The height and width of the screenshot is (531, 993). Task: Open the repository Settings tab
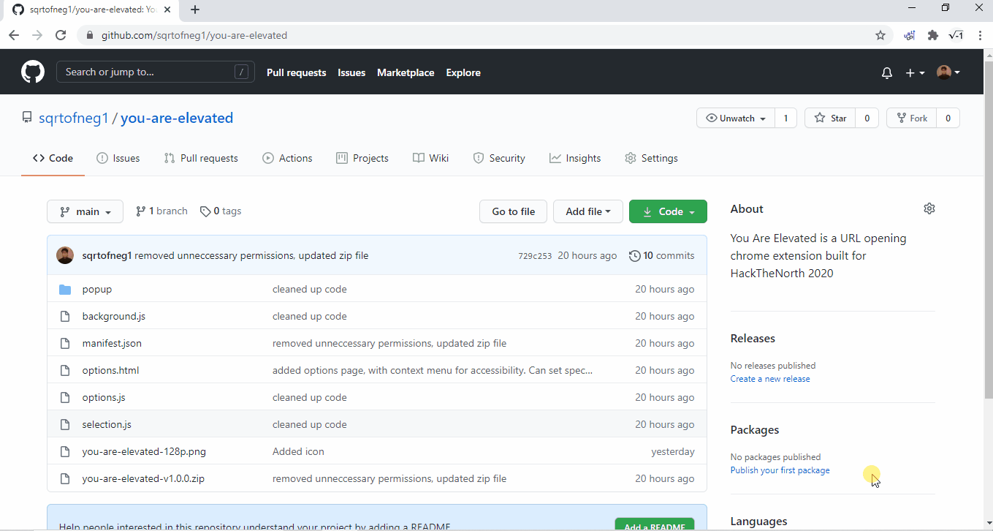pyautogui.click(x=651, y=158)
